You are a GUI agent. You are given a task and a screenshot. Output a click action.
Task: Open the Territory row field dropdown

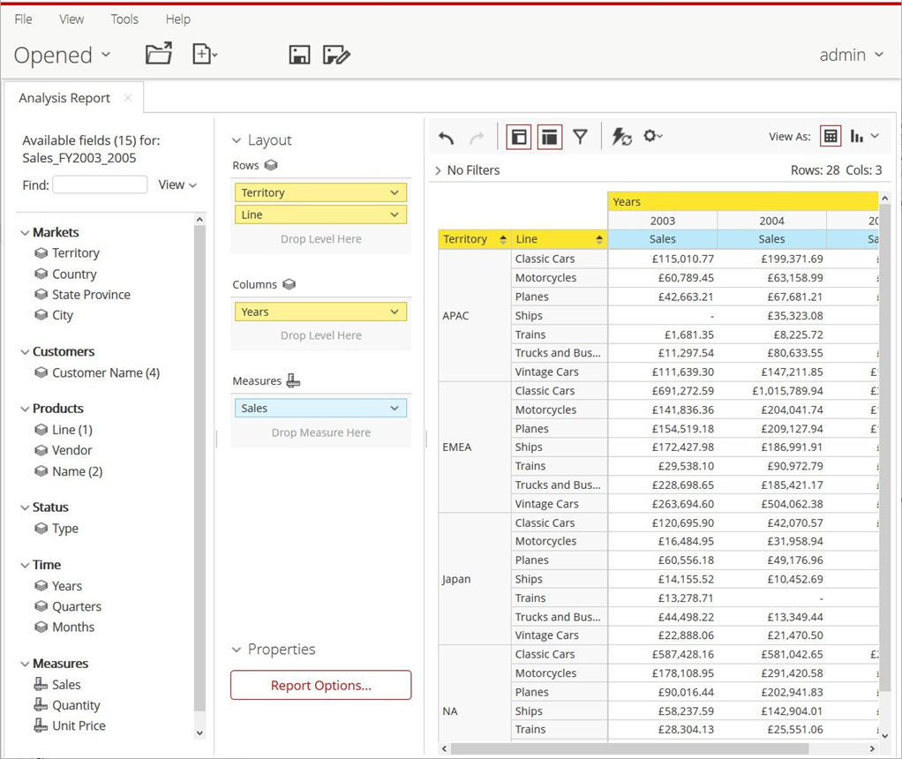click(x=395, y=192)
